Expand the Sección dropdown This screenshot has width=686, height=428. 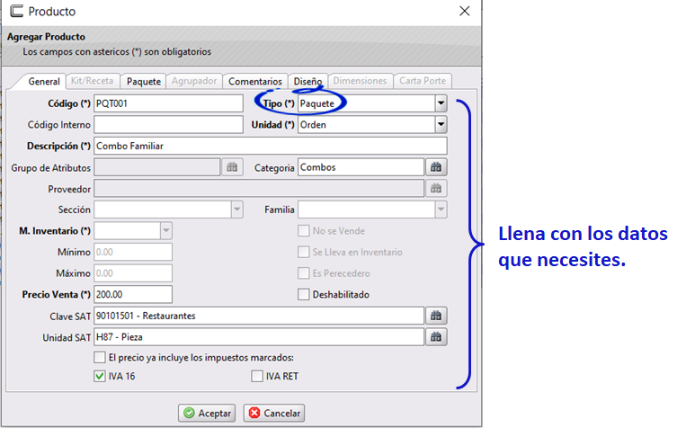tap(236, 210)
